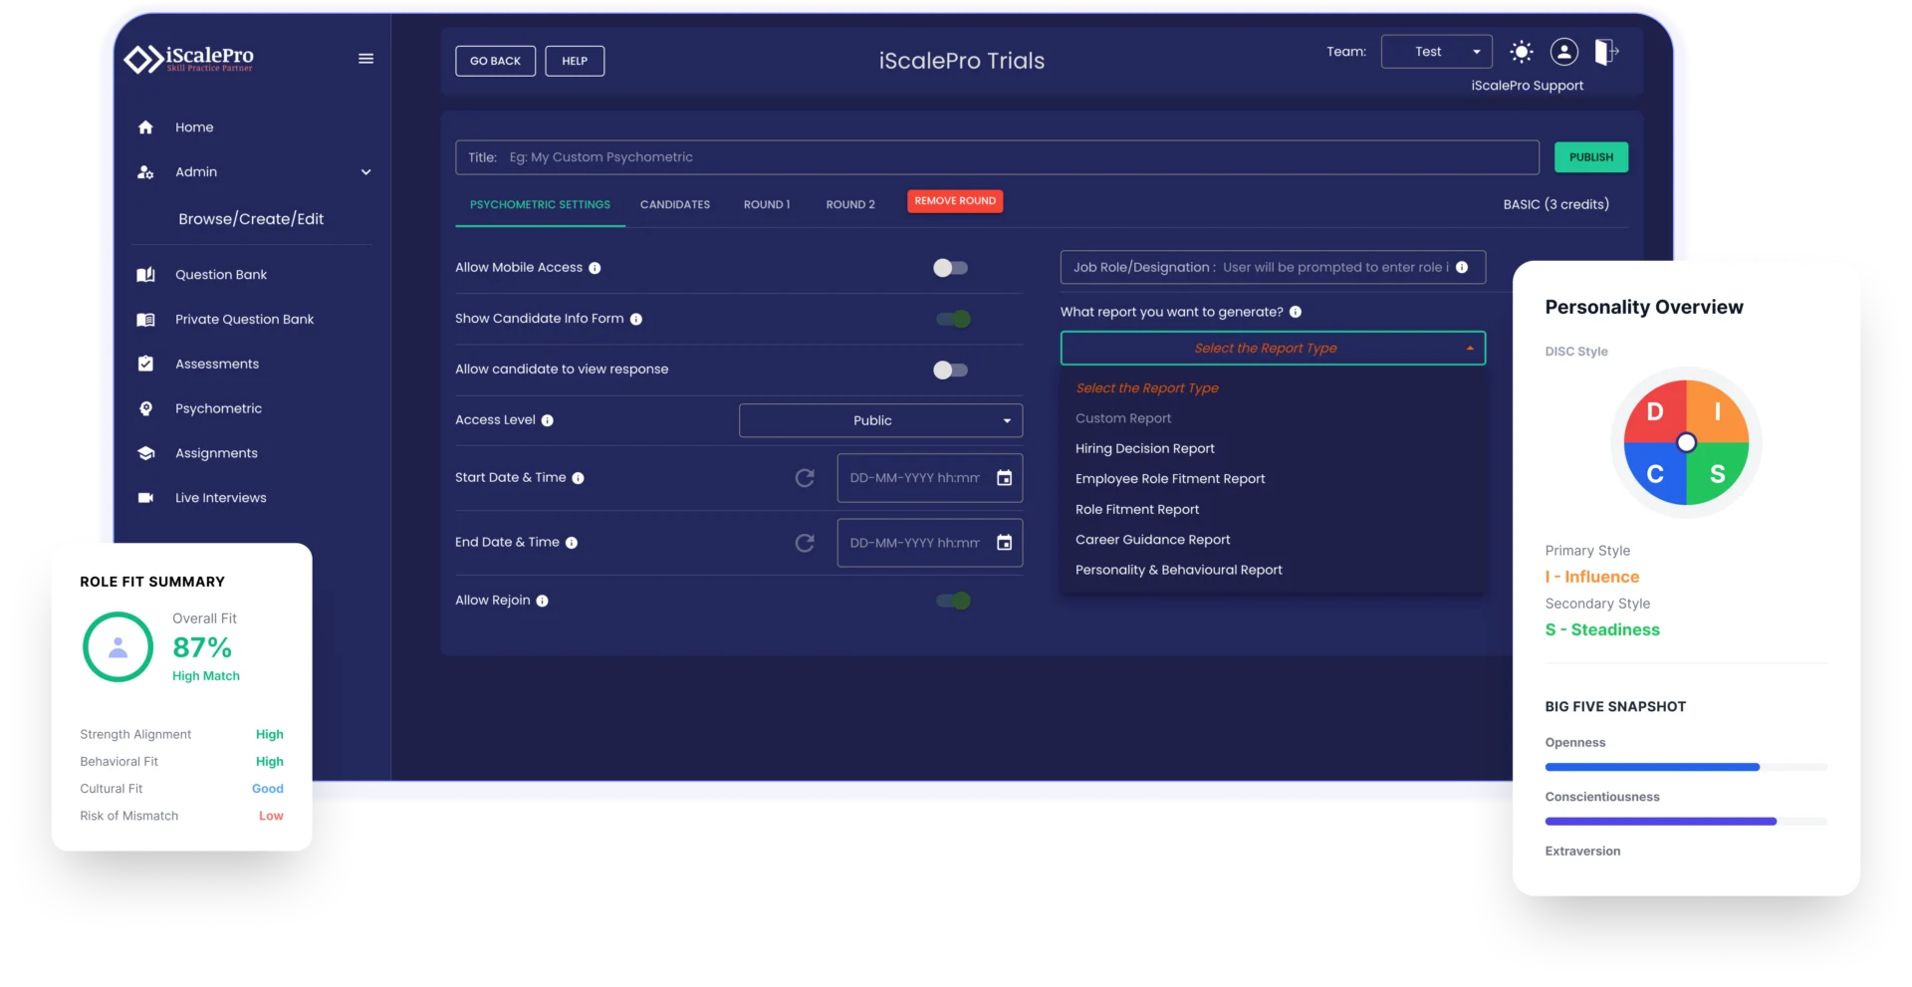Open calendar picker for End Date
The width and height of the screenshot is (1912, 987).
[x=1005, y=543]
